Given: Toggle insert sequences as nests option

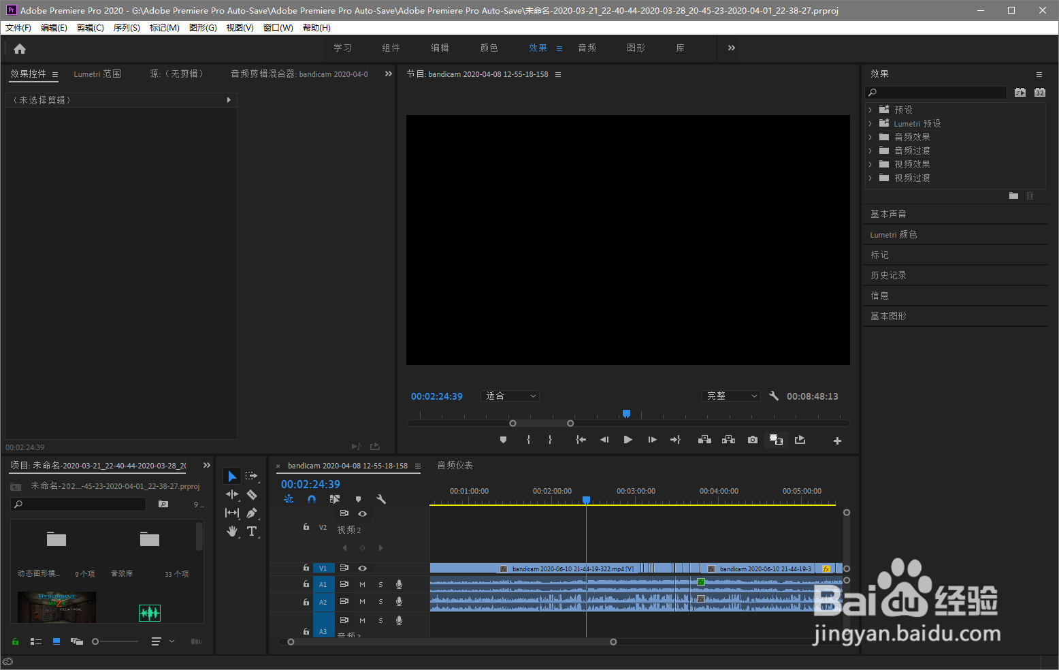Looking at the screenshot, I should click(x=289, y=499).
